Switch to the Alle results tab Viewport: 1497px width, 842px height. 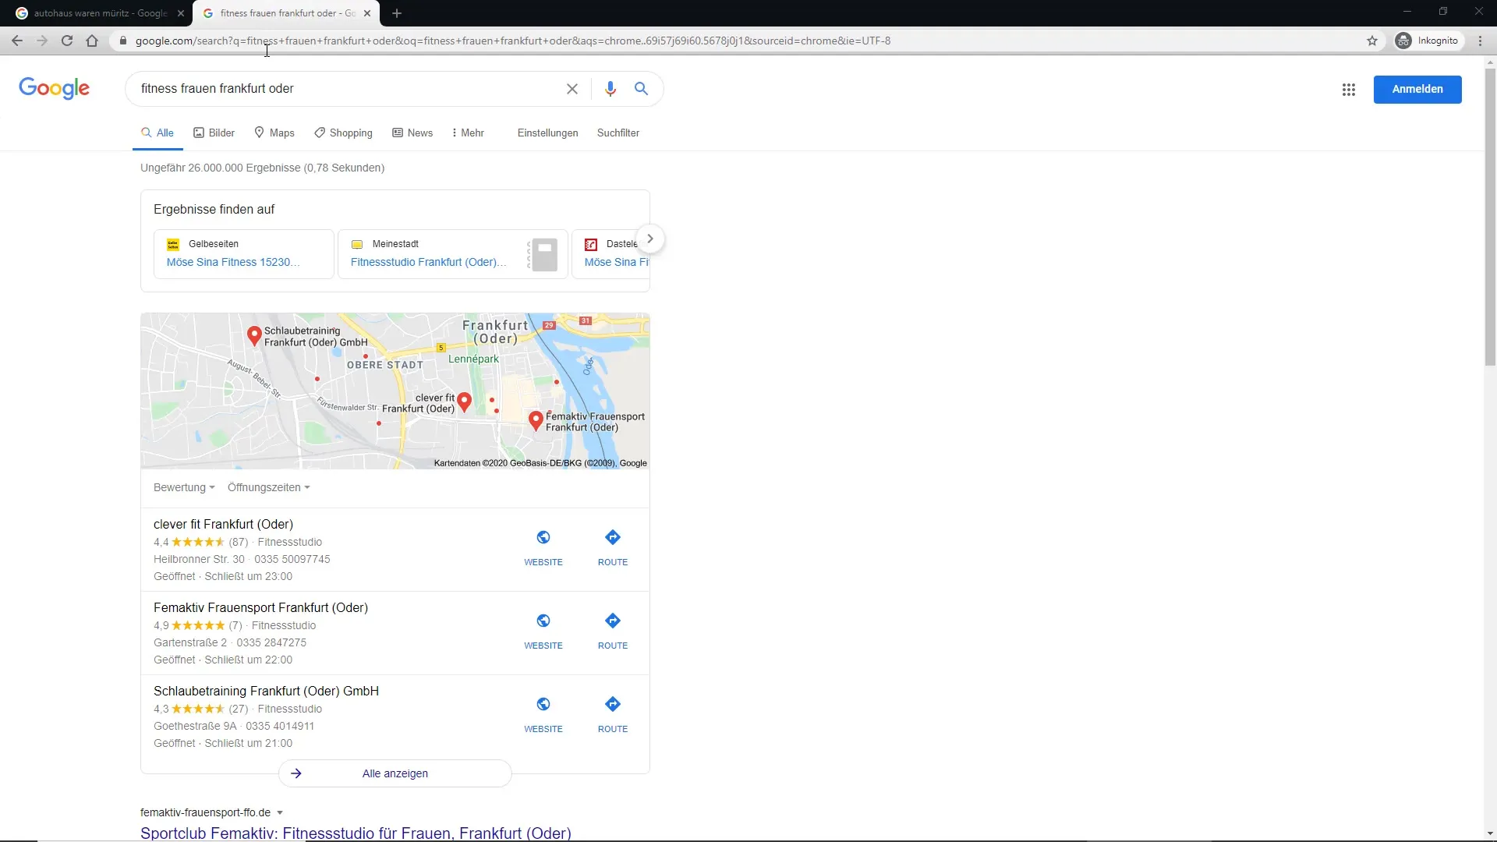[157, 133]
